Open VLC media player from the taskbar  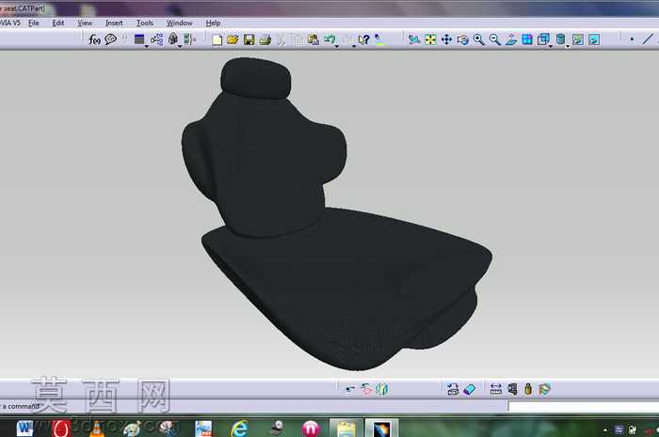pos(97,429)
